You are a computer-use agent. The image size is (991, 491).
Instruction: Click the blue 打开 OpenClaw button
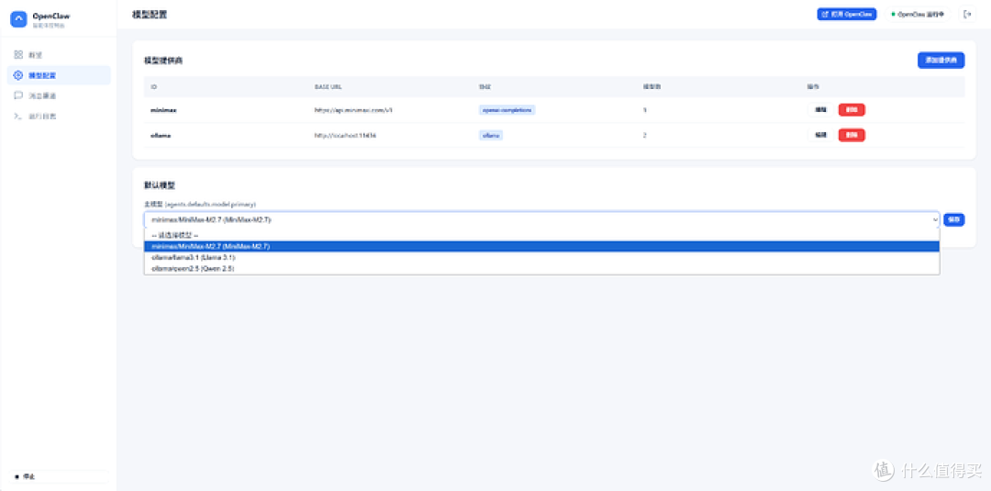(846, 14)
